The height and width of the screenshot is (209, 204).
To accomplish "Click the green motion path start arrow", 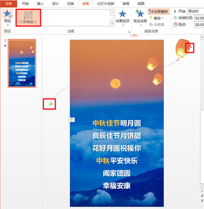I will tap(51, 104).
